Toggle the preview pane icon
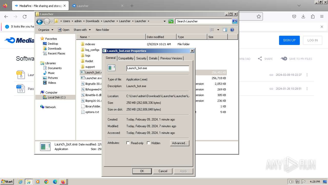 [x=225, y=30]
